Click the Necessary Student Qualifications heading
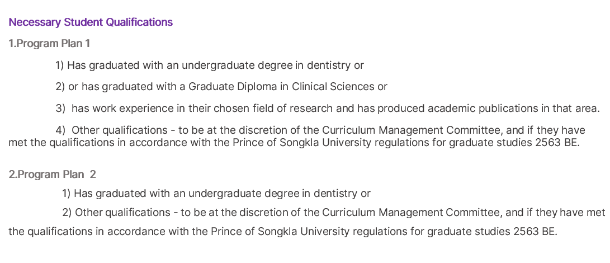Screen dimensions: 610x263 91,22
